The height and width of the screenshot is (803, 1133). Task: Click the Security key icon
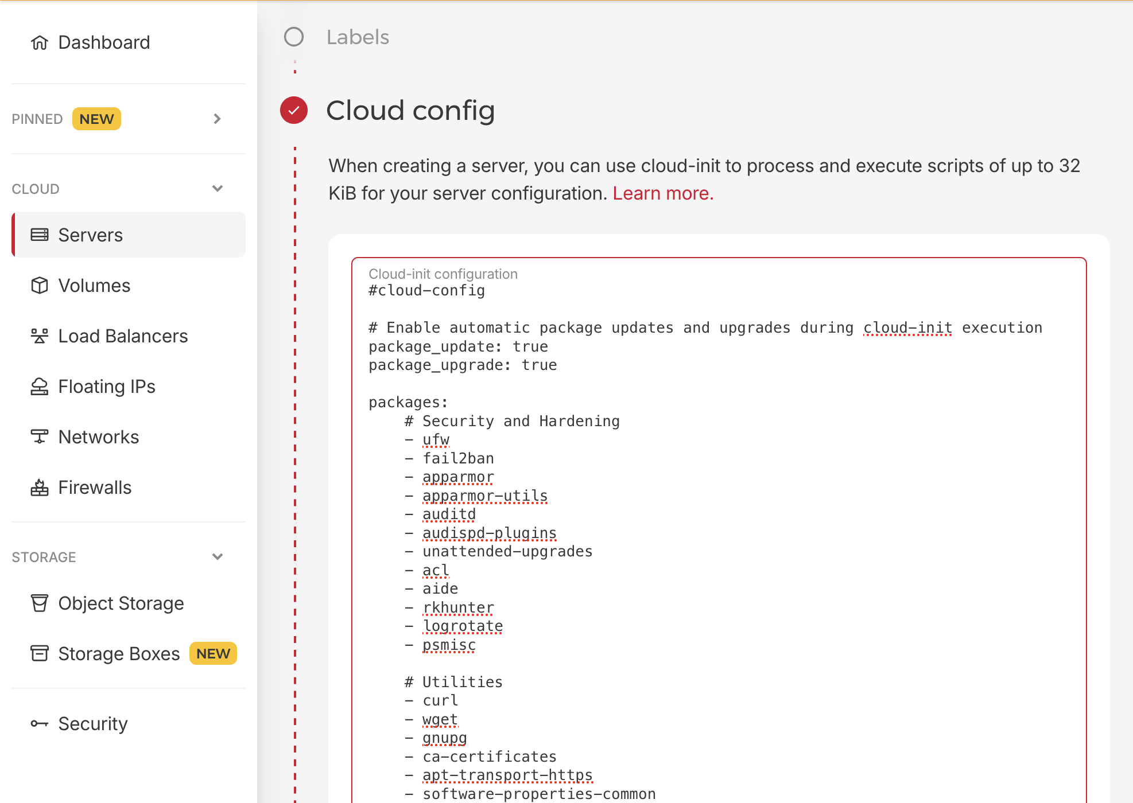pyautogui.click(x=40, y=723)
